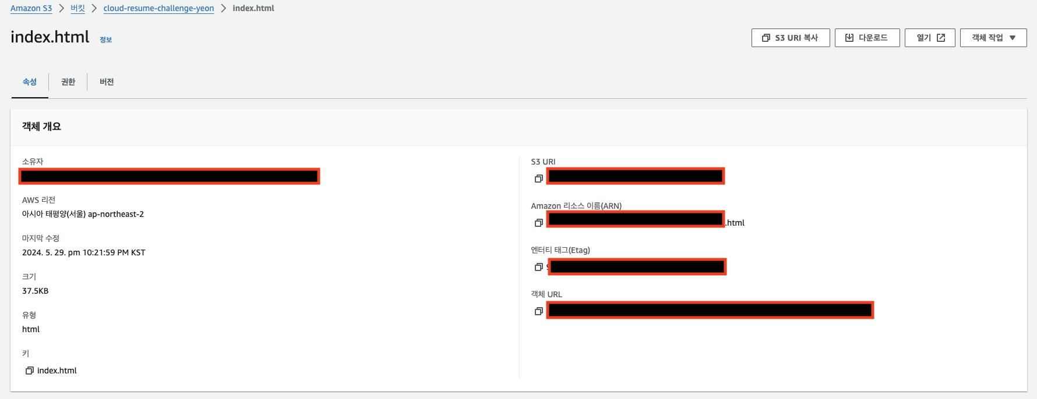Copy the S3 URI value icon

[539, 179]
